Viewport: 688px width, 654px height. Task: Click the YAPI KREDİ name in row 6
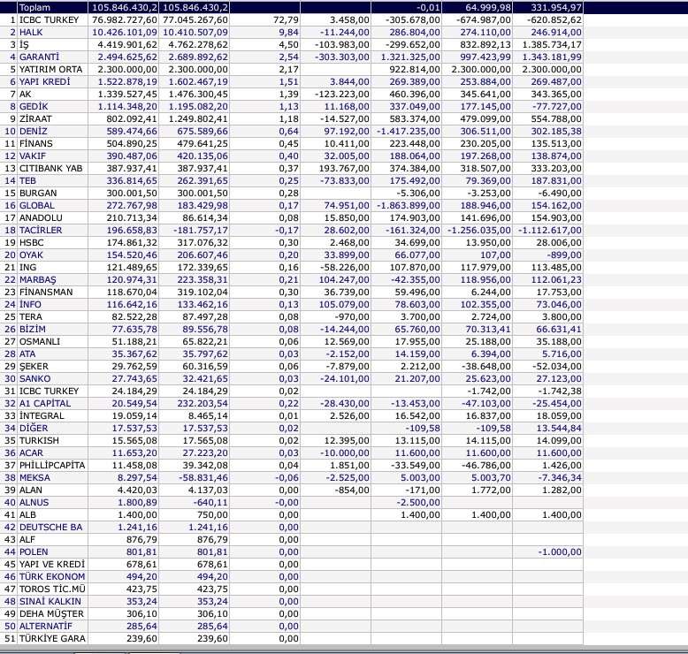click(45, 81)
